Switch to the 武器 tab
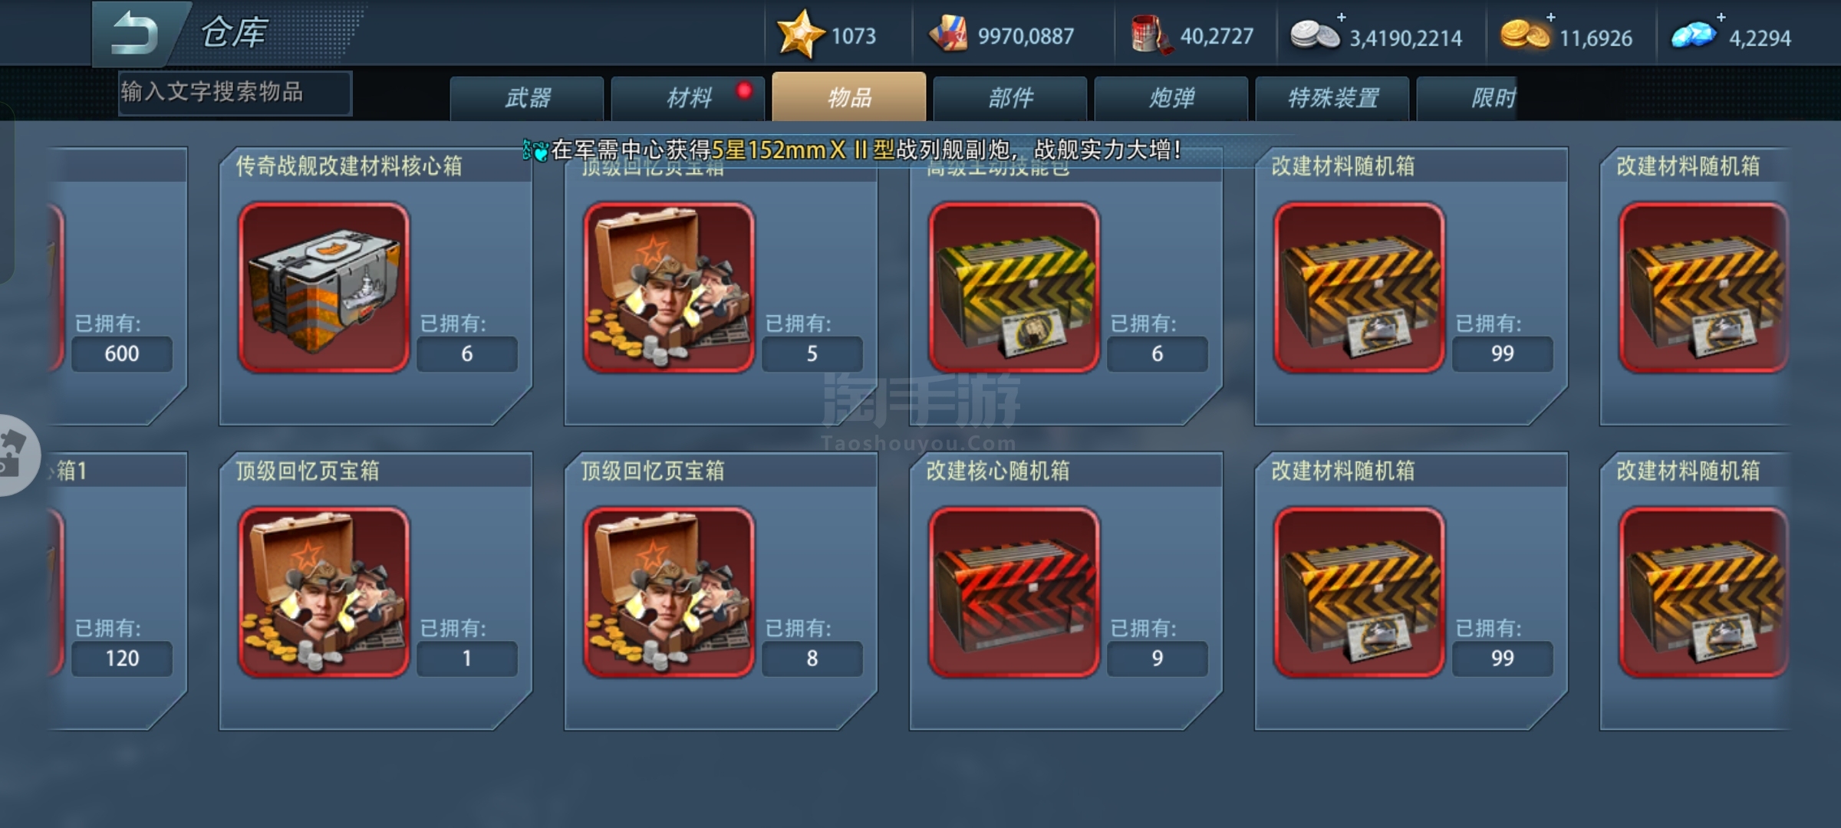This screenshot has width=1841, height=828. (527, 98)
